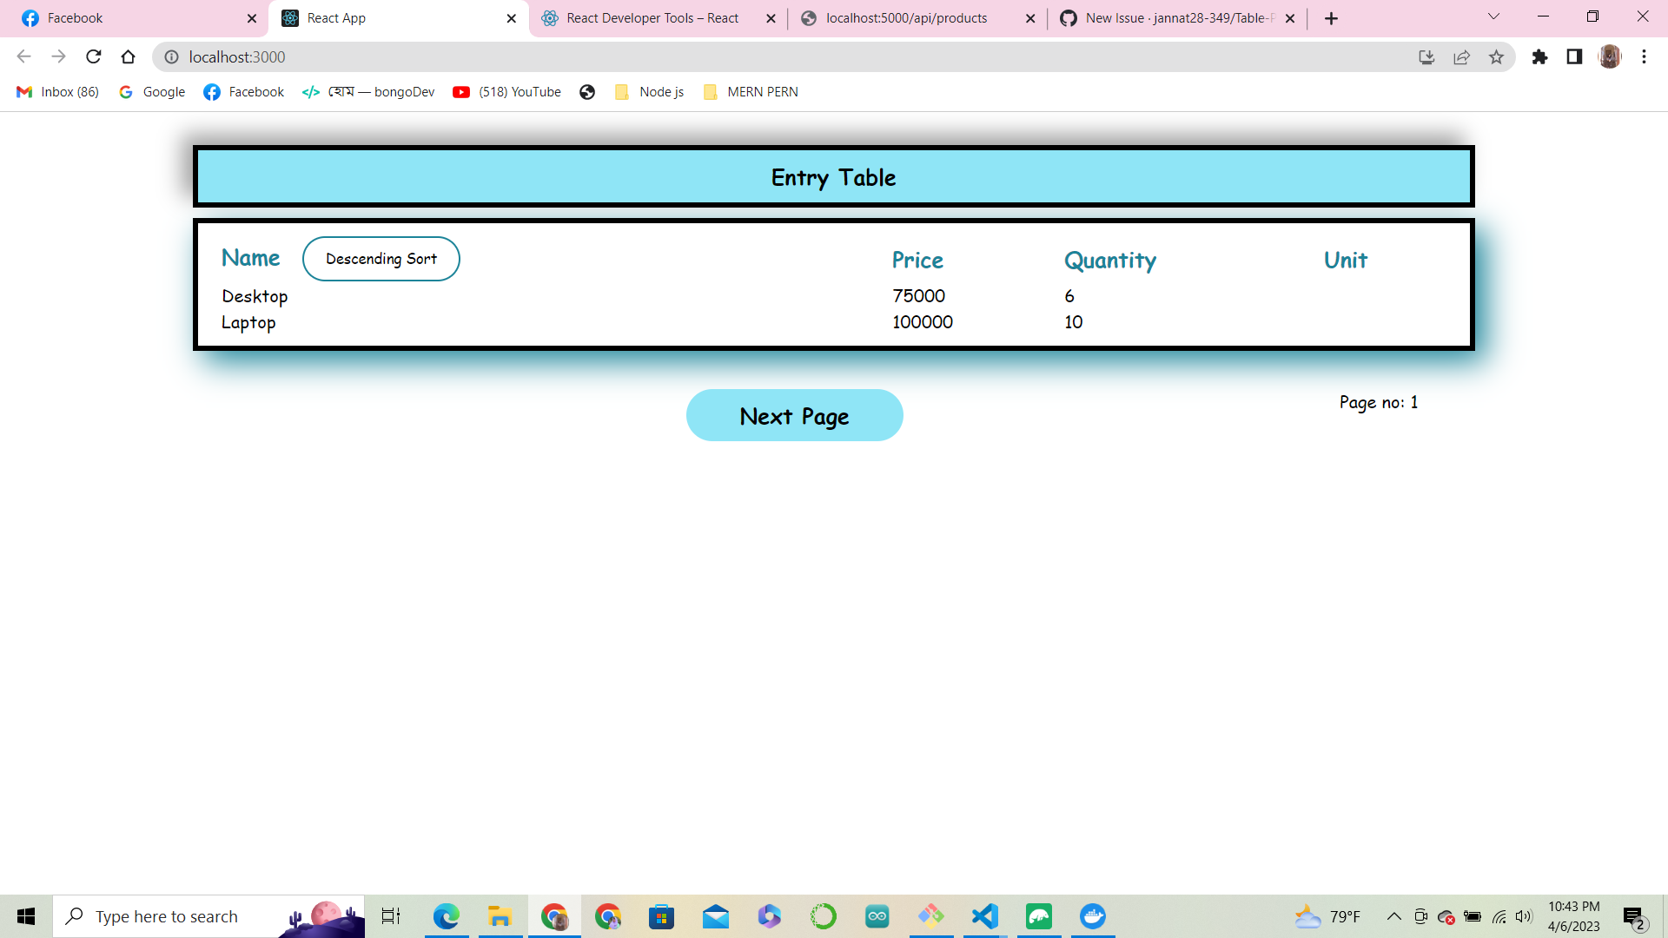Launch Visual Studio Code from the taskbar

984,916
